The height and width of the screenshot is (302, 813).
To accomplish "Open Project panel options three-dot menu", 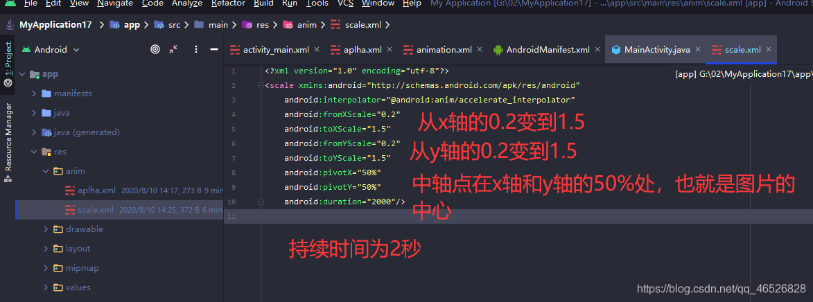I will tap(196, 49).
